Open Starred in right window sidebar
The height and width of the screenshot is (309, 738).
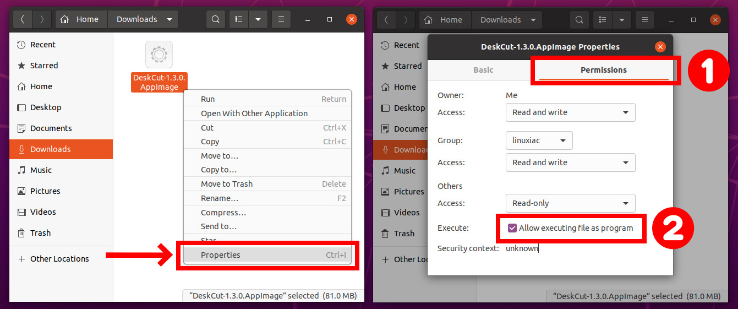click(x=401, y=66)
